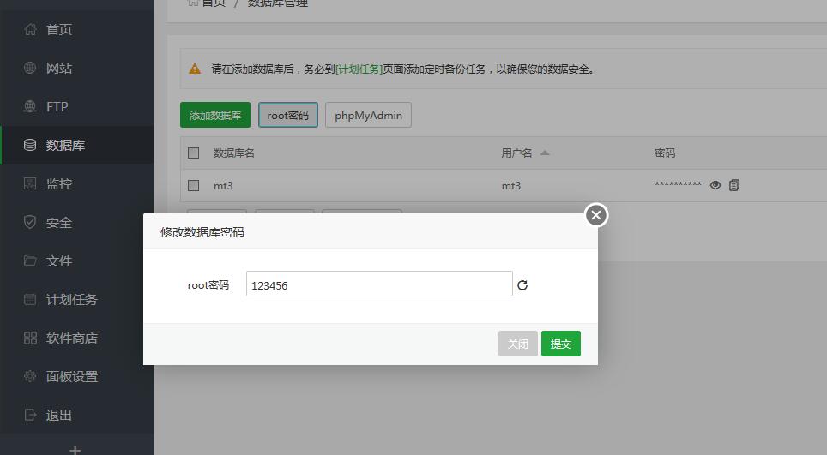Toggle the select-all checkbox in table header
Screen dimensions: 827x455
tap(194, 153)
